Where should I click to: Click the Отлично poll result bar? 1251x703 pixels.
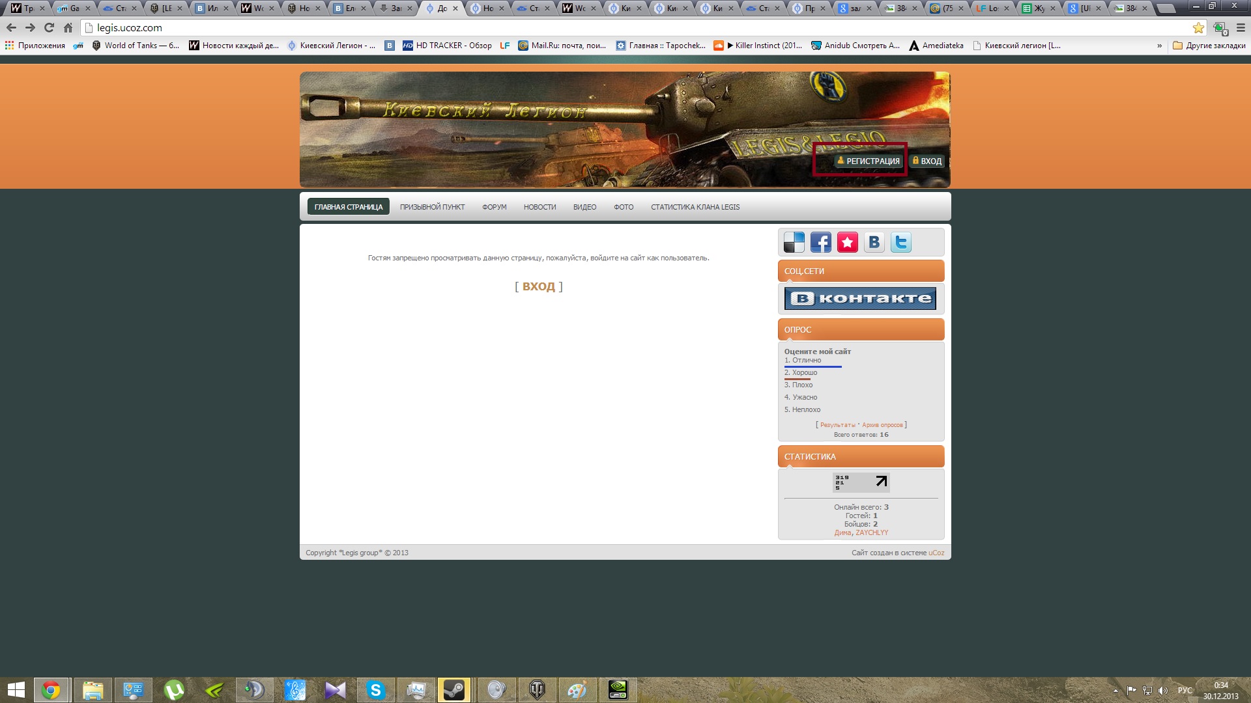(812, 366)
